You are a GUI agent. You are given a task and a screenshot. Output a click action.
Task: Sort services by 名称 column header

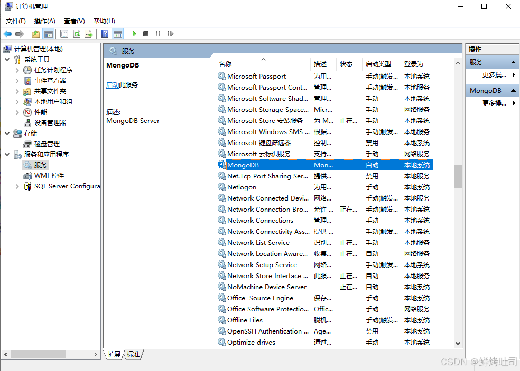(264, 64)
